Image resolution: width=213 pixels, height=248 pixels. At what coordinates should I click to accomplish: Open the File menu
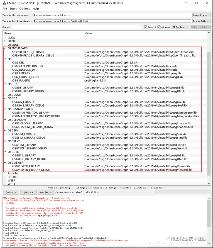click(x=4, y=9)
